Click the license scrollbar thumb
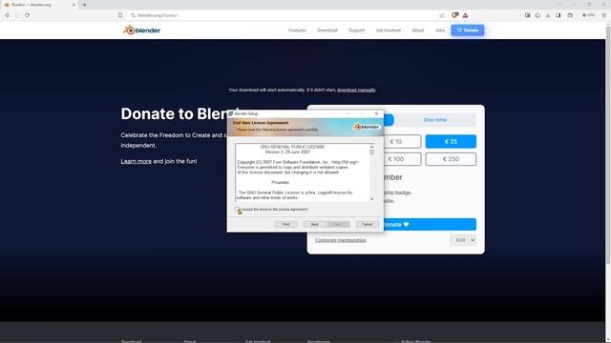Viewport: 611px width, 343px height. point(371,152)
